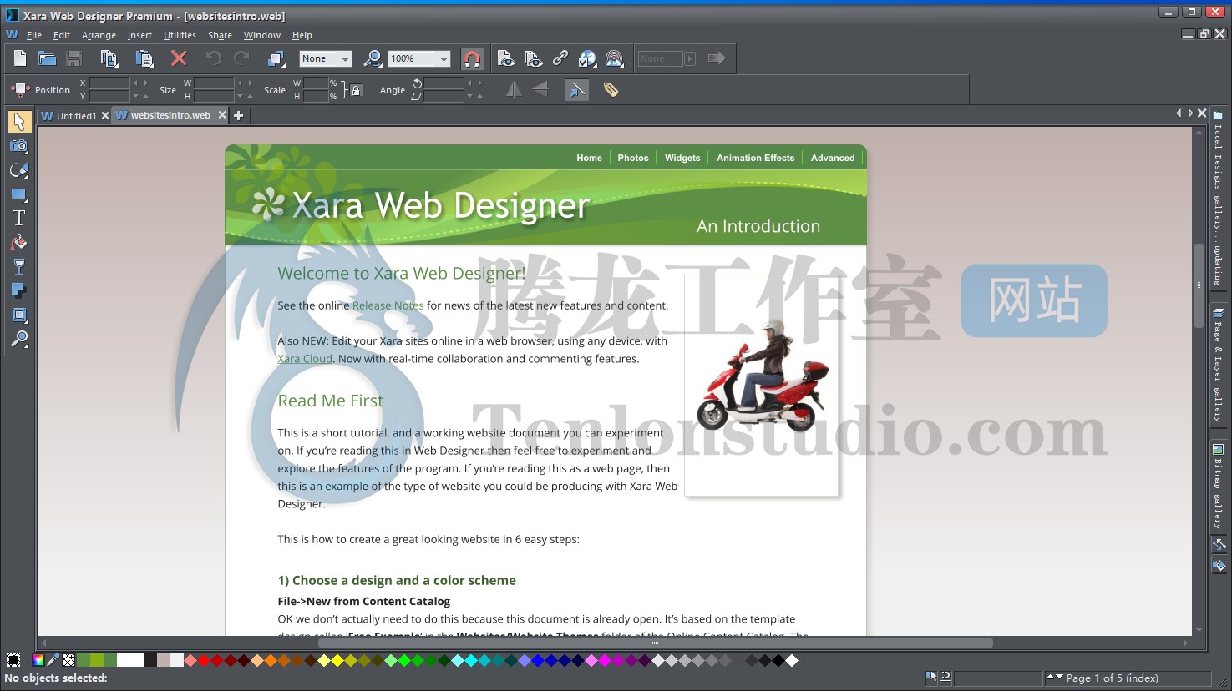Viewport: 1232px width, 691px height.
Task: Open a file with the folder icon
Action: point(47,58)
